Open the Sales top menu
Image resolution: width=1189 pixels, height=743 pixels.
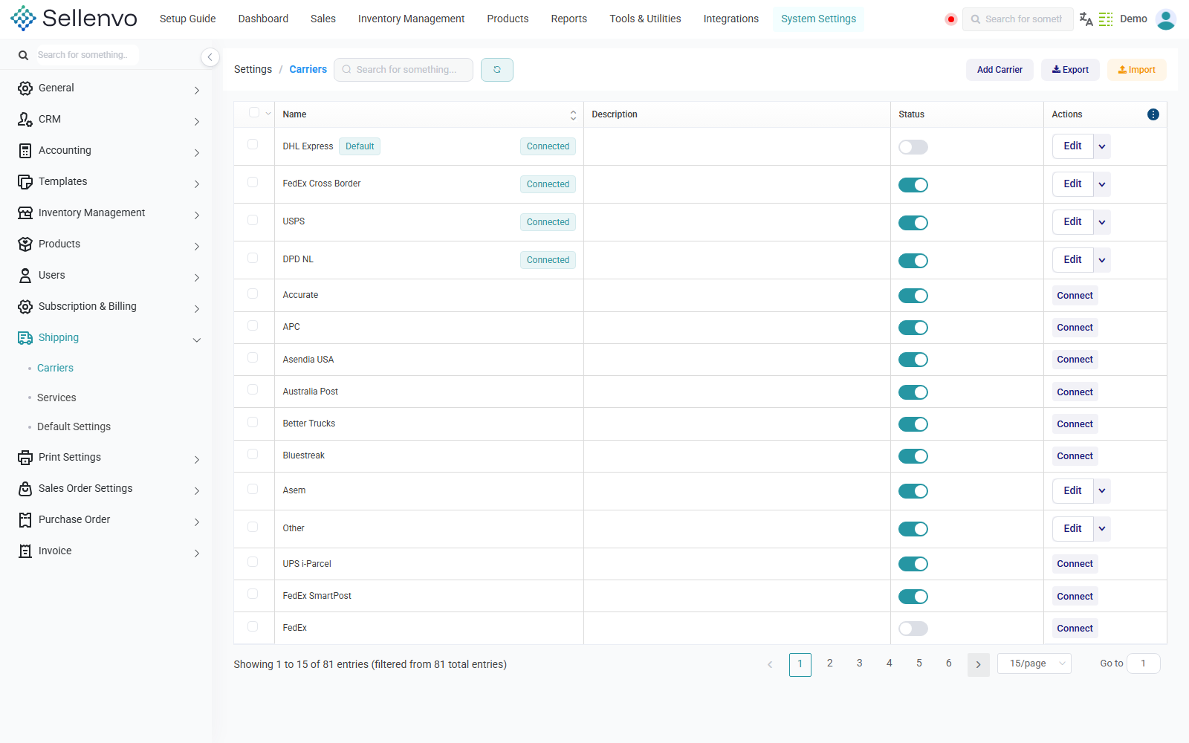pyautogui.click(x=323, y=19)
